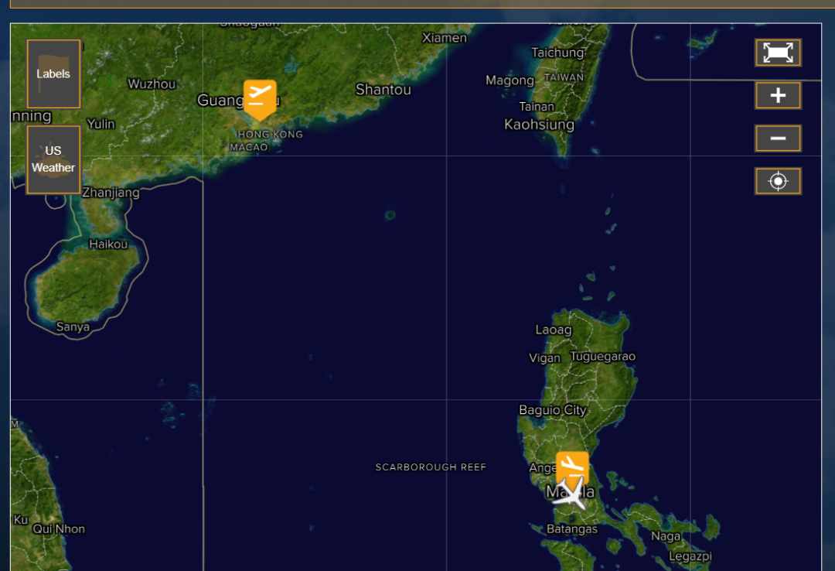Click the Tainan city label

(x=537, y=107)
